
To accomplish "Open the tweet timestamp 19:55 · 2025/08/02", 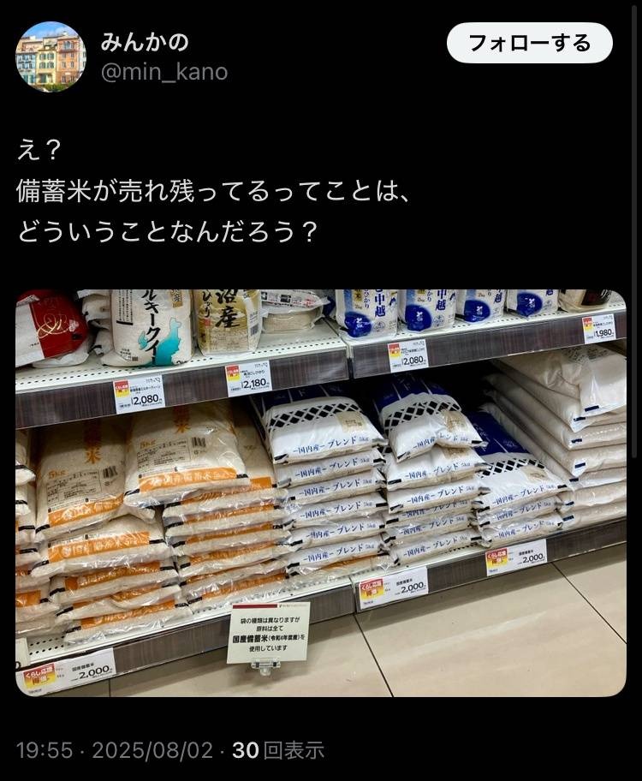I will (x=115, y=749).
